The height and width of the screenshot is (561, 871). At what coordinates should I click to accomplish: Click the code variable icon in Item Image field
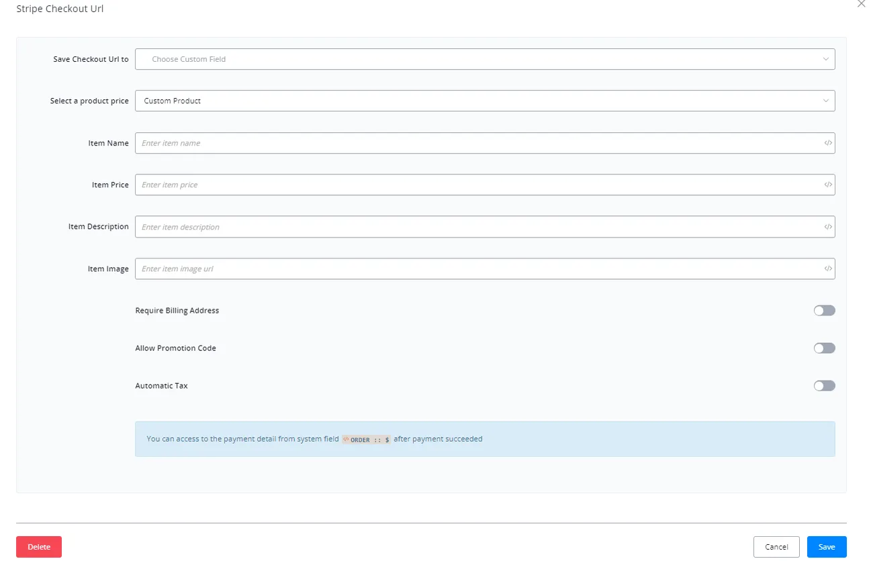coord(828,268)
